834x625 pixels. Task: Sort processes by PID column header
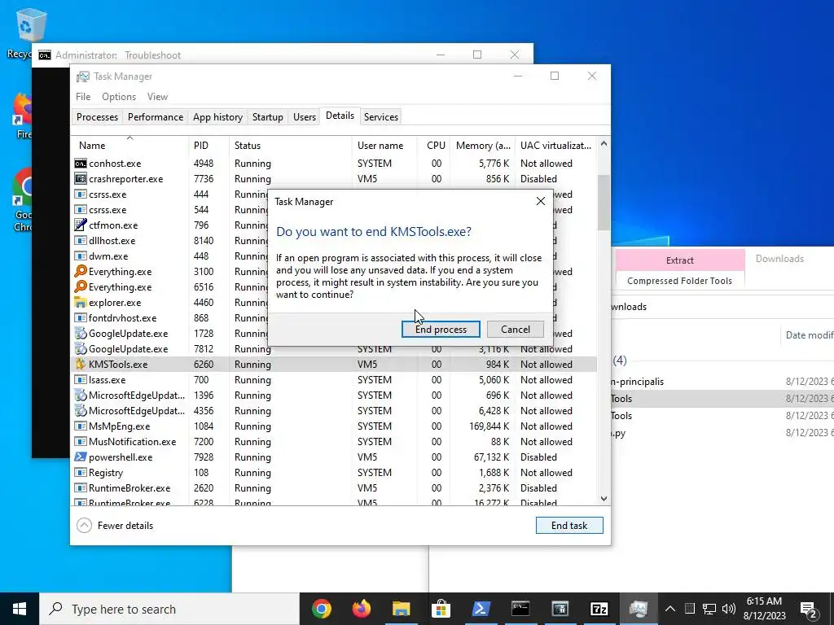208,145
